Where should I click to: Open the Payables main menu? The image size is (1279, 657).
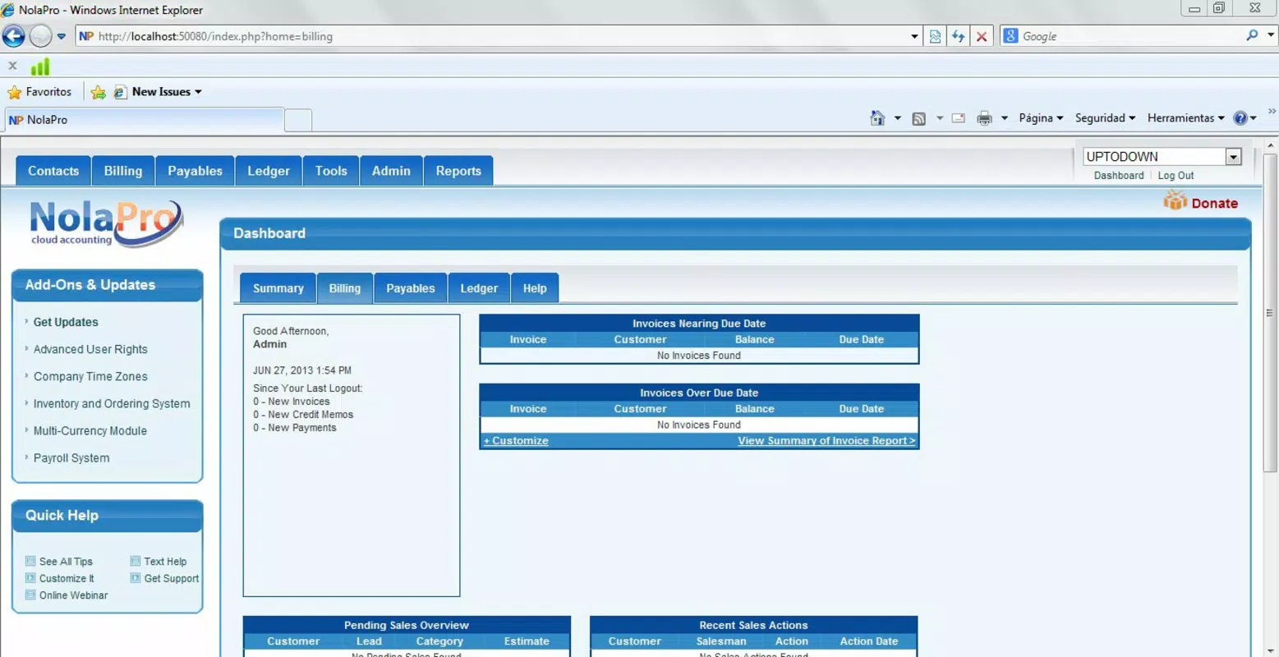pos(195,171)
